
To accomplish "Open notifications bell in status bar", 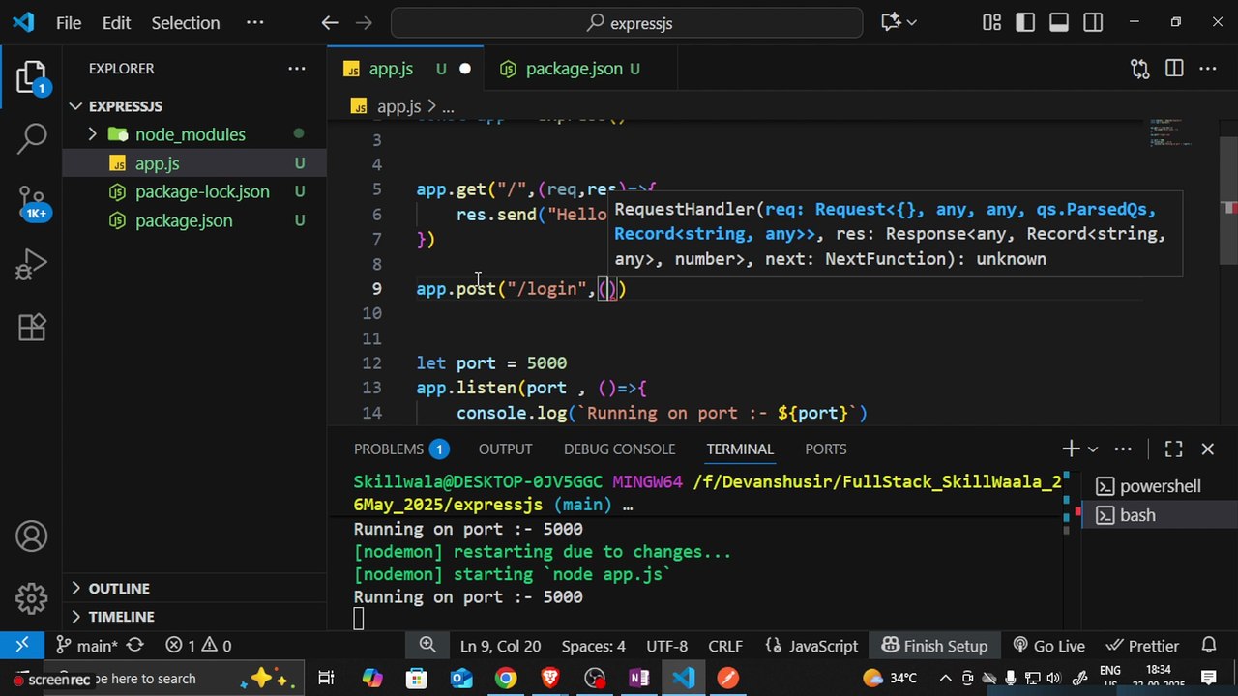I will (1209, 645).
